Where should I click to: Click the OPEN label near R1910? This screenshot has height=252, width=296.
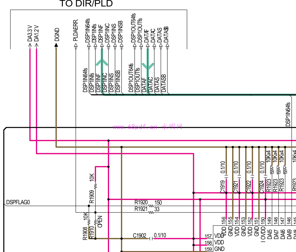(x=100, y=222)
